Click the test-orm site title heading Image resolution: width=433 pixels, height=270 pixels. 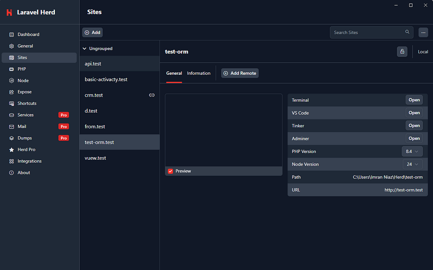pos(176,52)
